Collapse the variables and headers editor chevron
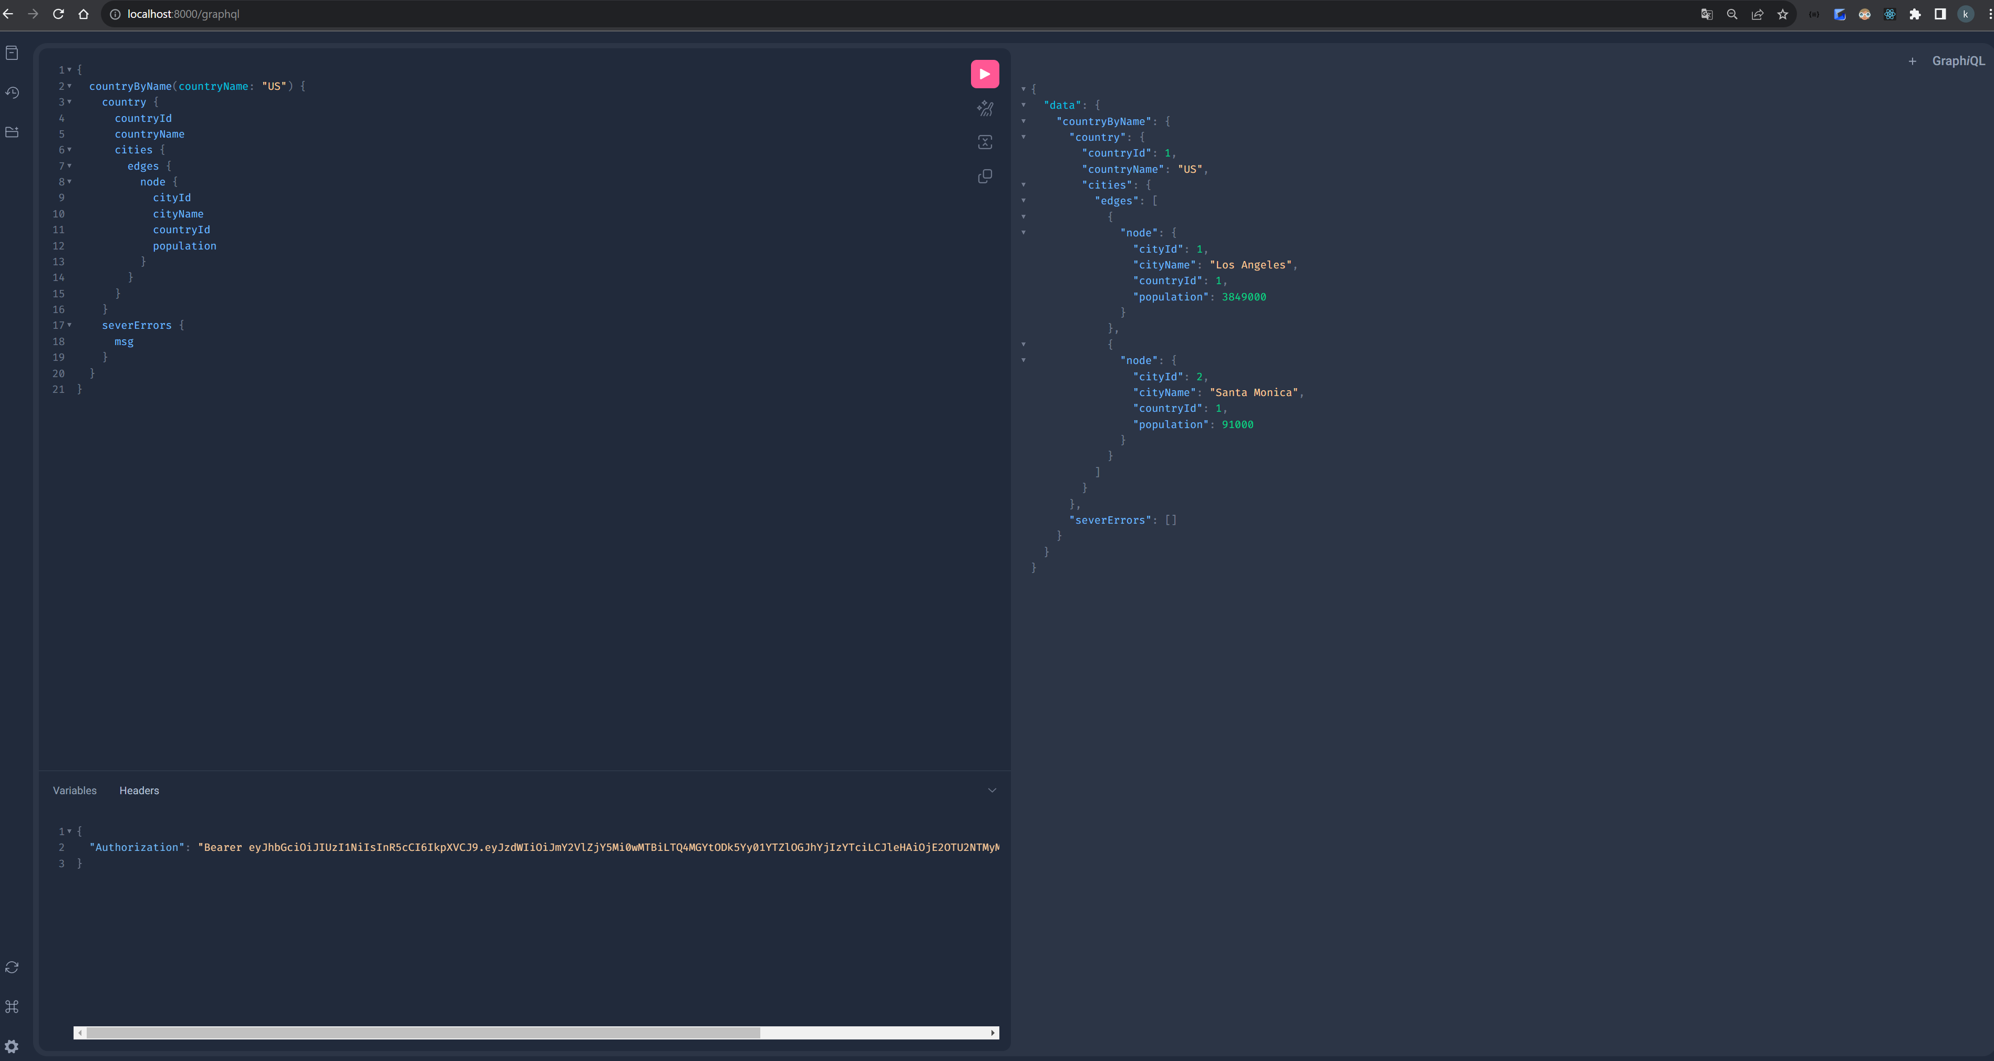1994x1061 pixels. click(991, 790)
